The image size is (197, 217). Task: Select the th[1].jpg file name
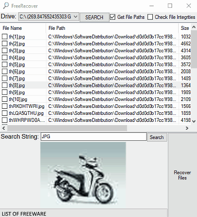click(17, 37)
